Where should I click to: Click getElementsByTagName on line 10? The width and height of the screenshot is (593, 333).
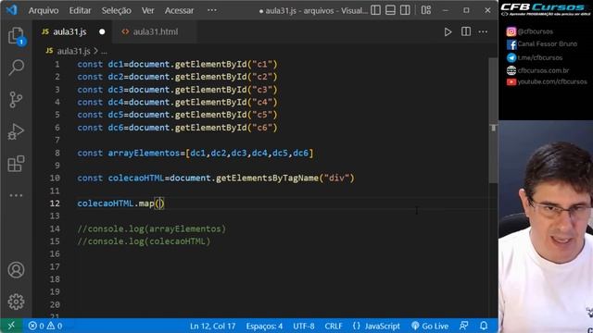267,179
